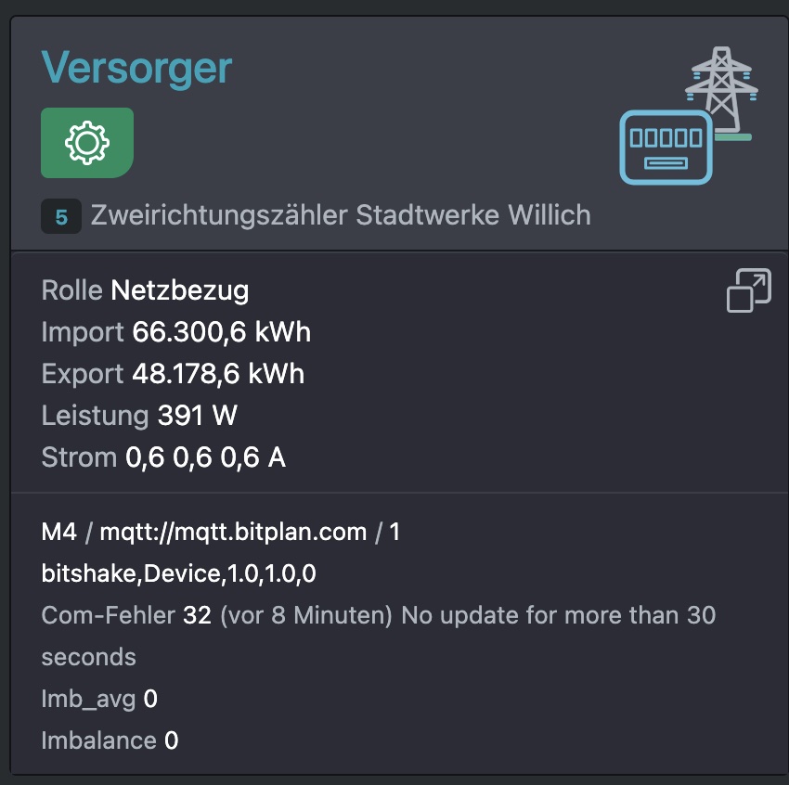Image resolution: width=789 pixels, height=785 pixels.
Task: Open the Versorger title heading
Action: coord(136,68)
